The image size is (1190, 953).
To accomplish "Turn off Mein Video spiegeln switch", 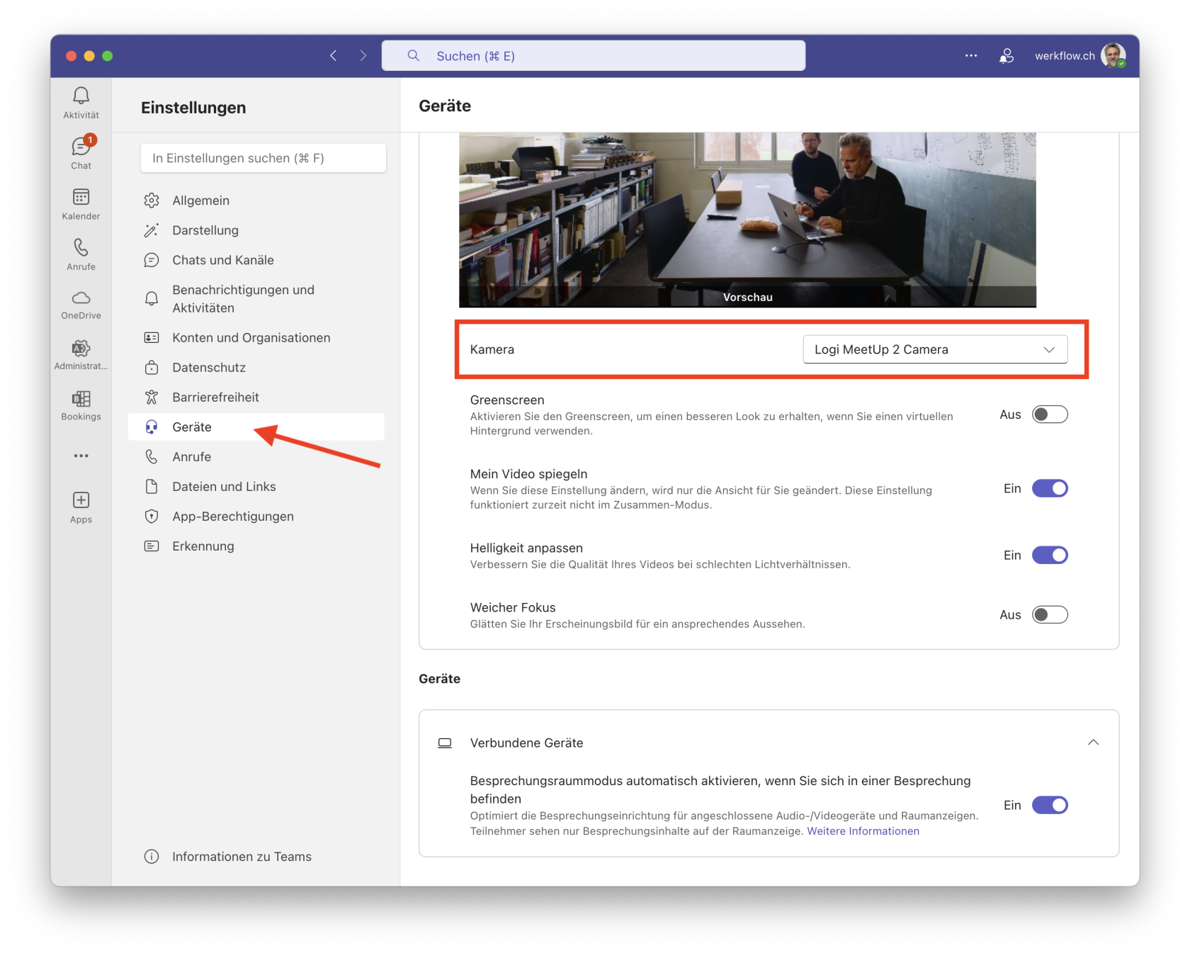I will click(1049, 488).
